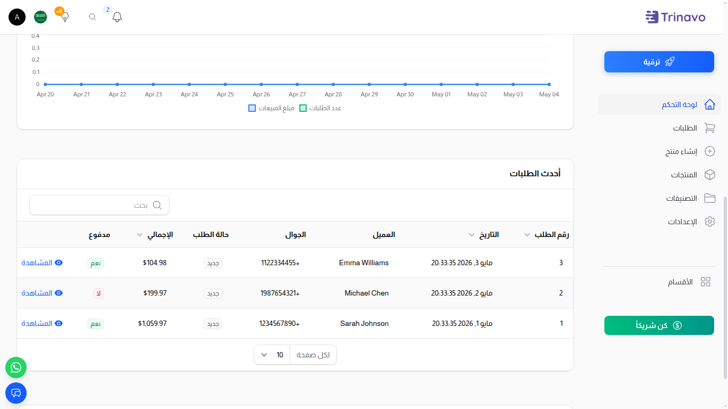
Task: Click phone number 1234567890+
Action: [x=280, y=323]
